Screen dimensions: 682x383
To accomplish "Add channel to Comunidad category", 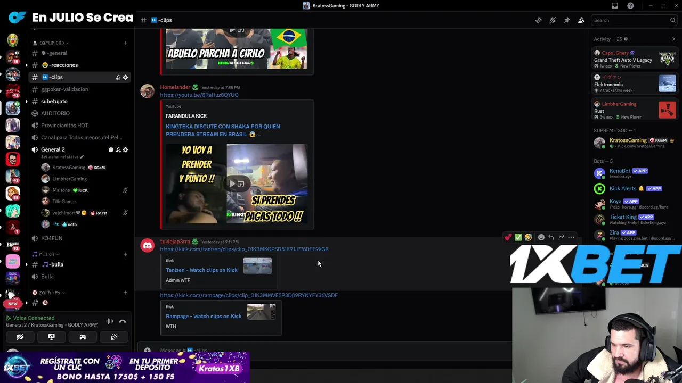I will pos(125,43).
